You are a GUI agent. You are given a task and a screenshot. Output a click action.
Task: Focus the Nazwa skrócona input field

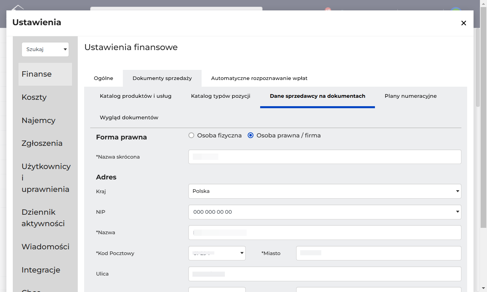click(x=325, y=157)
